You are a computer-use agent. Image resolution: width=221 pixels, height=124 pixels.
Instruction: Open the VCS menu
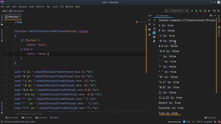coord(61,7)
